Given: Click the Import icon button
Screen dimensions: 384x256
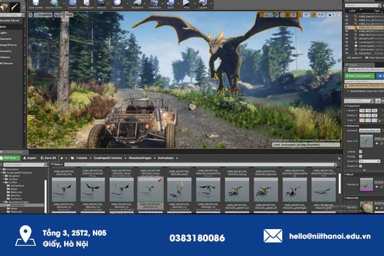Looking at the screenshot, I should (x=29, y=158).
